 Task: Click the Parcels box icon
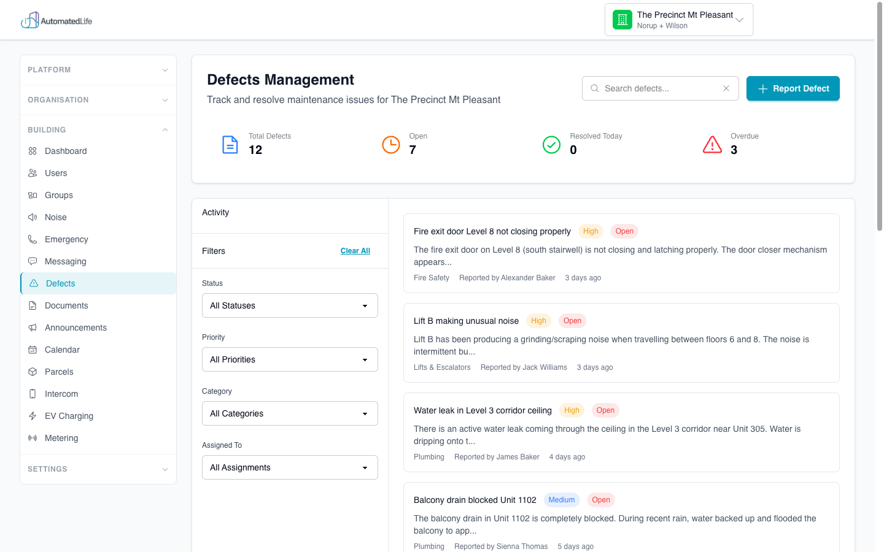pyautogui.click(x=33, y=372)
